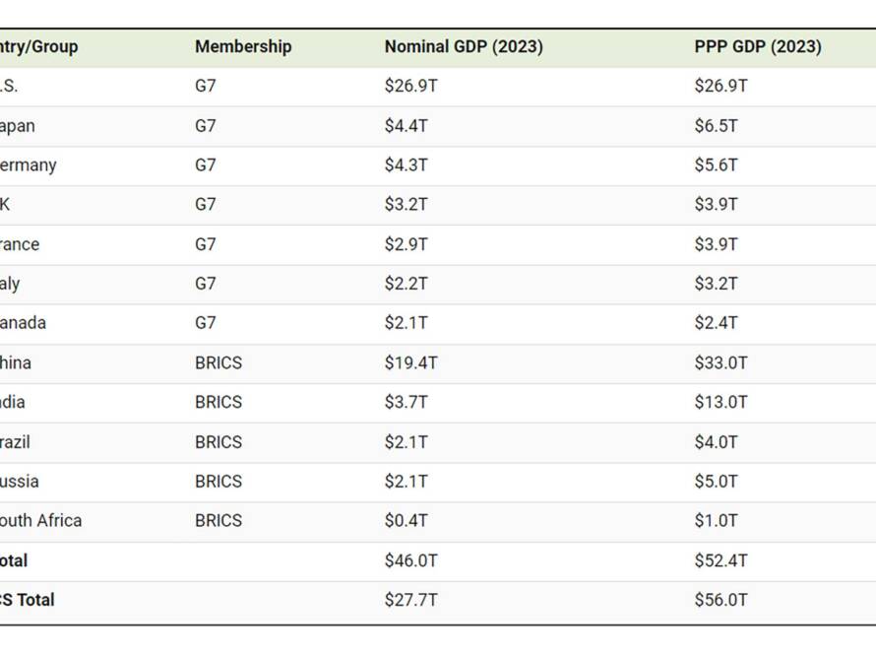Screen dimensions: 876x654
Task: Click the $33.0T PPP GDP cell
Action: click(x=720, y=362)
